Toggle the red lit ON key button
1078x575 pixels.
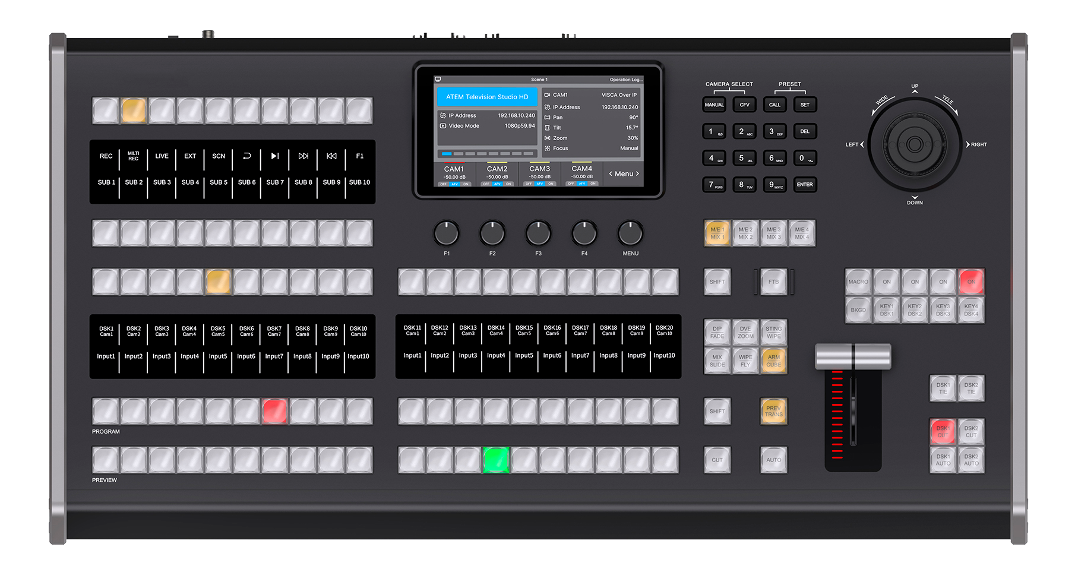[x=971, y=282]
